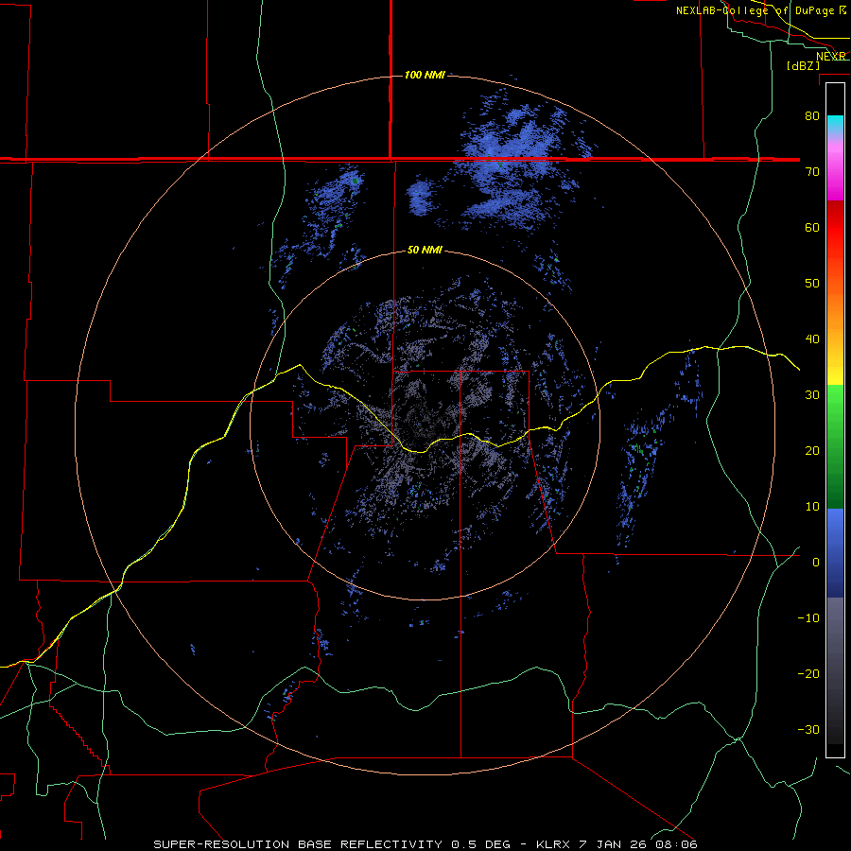
Task: Click the 20 label beside the color bar
Action: pyautogui.click(x=812, y=450)
